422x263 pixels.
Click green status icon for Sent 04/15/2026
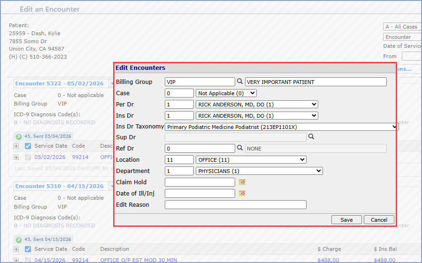coord(19,240)
